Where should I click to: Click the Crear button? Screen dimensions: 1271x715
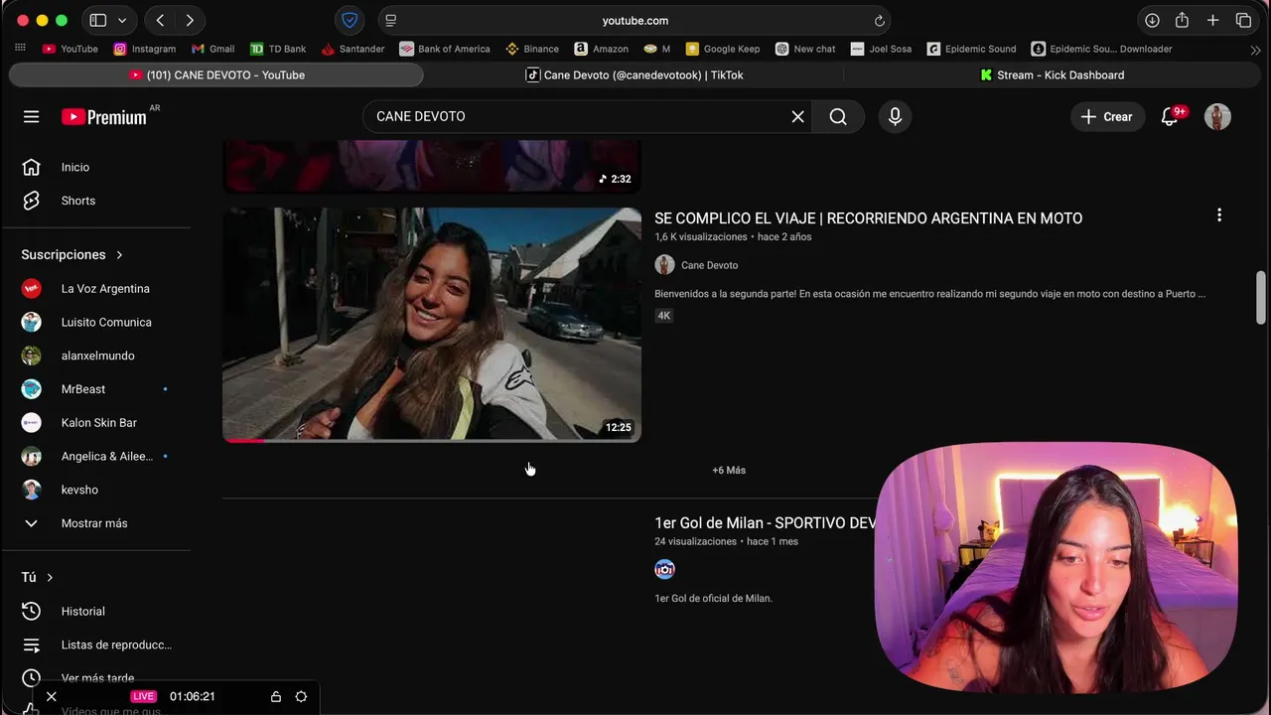(1107, 117)
